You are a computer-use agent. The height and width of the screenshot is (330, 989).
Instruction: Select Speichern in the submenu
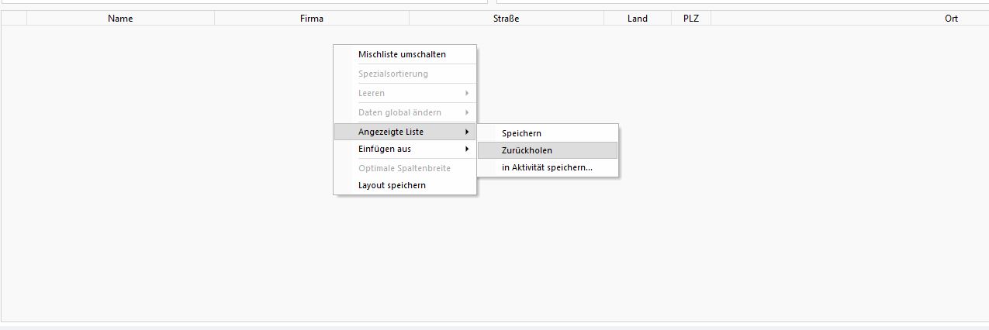coord(521,133)
